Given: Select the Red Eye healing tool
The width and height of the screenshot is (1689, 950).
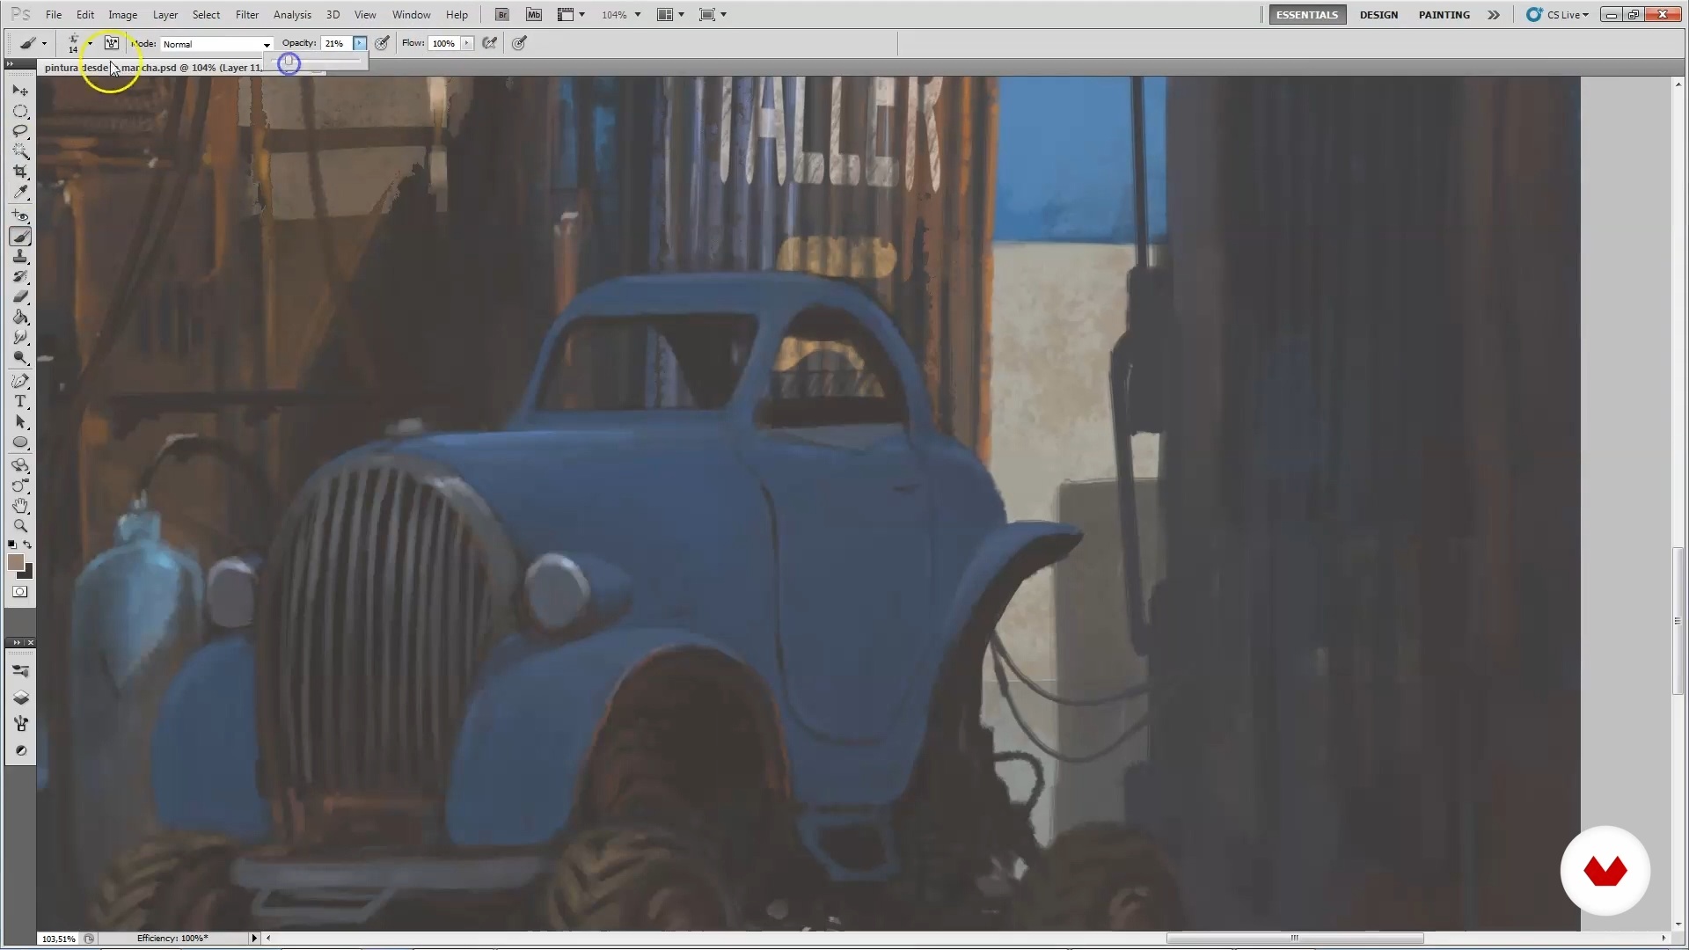Looking at the screenshot, I should [x=20, y=216].
